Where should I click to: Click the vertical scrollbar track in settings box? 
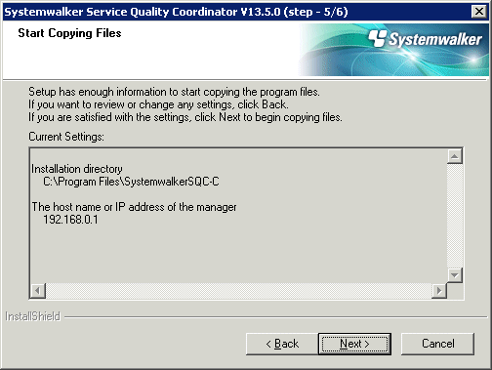[455, 216]
